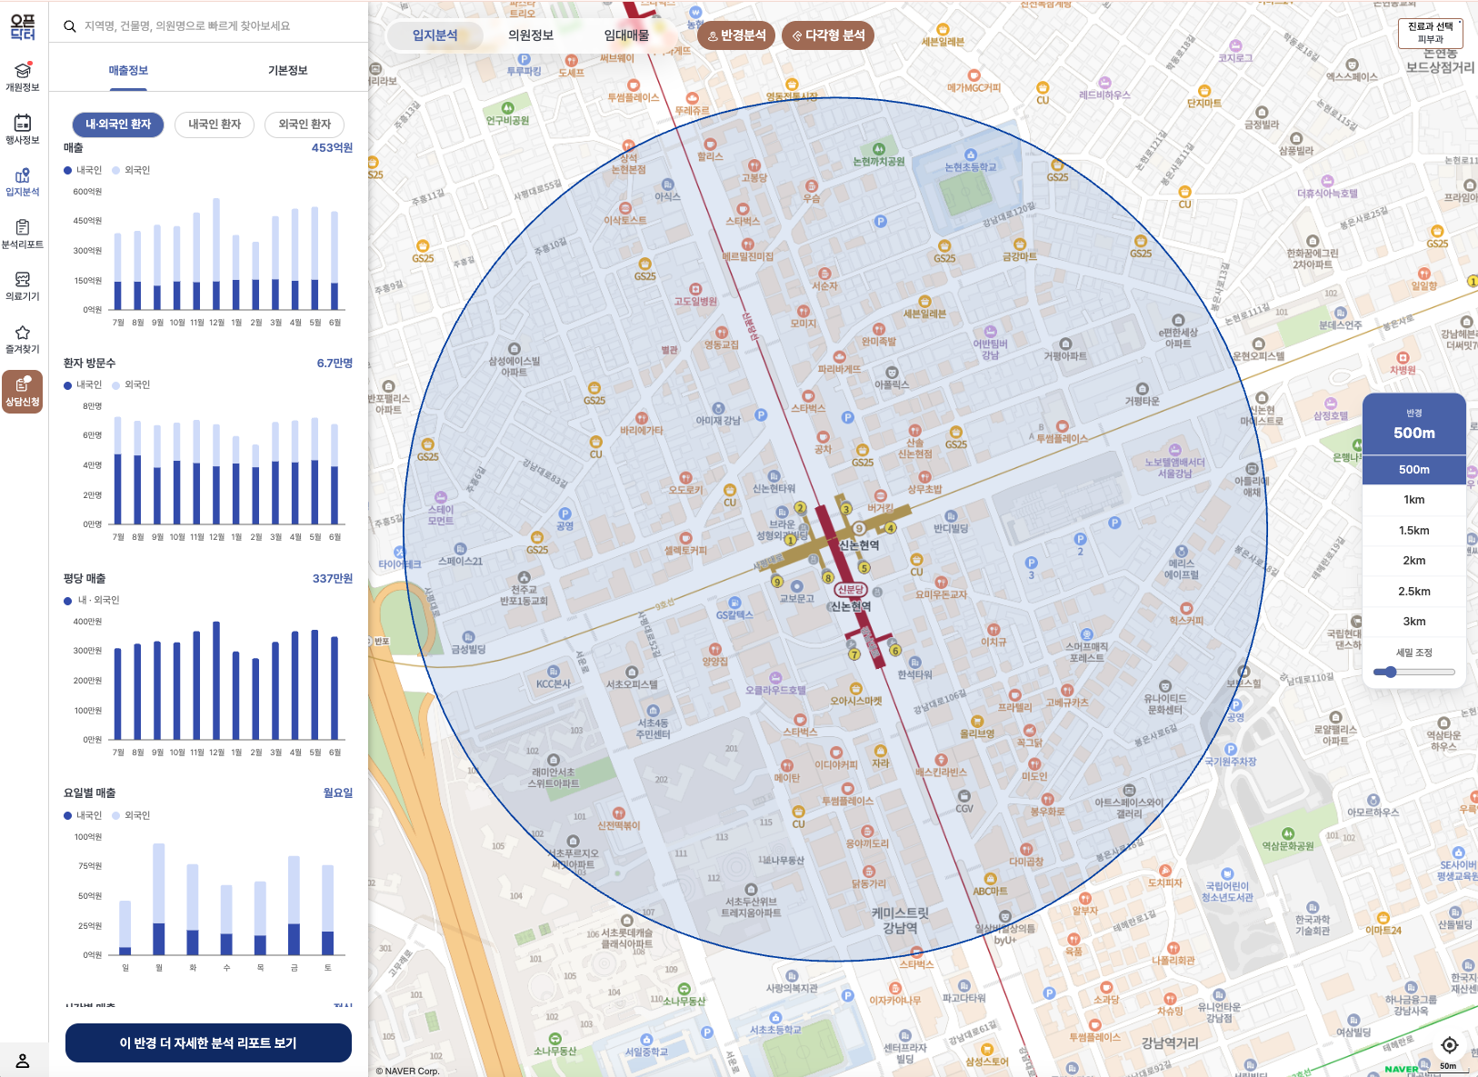Toggle 외국인 legend in 매출 chart
Image resolution: width=1478 pixels, height=1077 pixels.
tap(131, 171)
